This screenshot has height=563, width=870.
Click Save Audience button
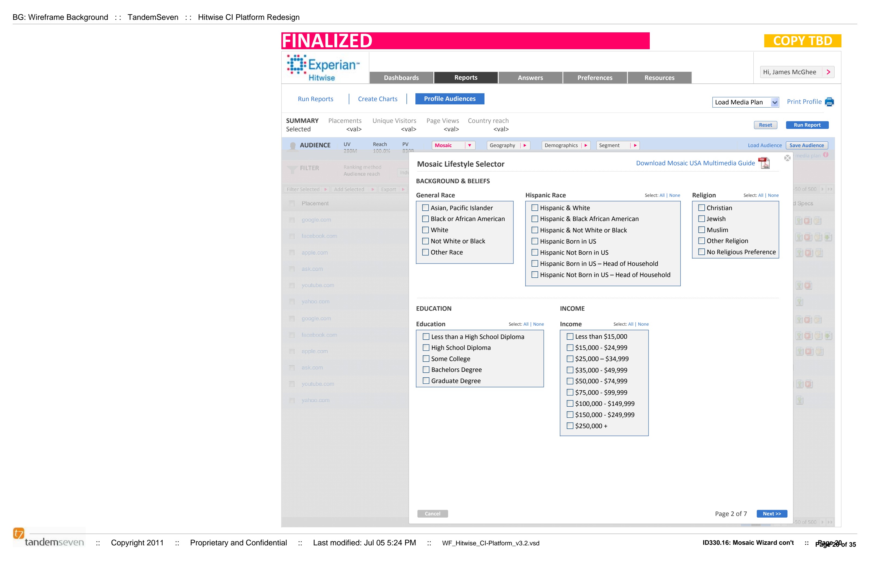[x=807, y=145]
